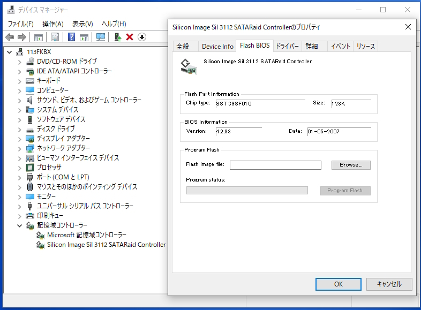
Task: Click the scan for hardware changes monitor icon
Action: point(101,37)
